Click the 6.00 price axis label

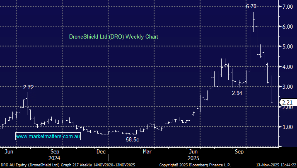click(x=288, y=27)
